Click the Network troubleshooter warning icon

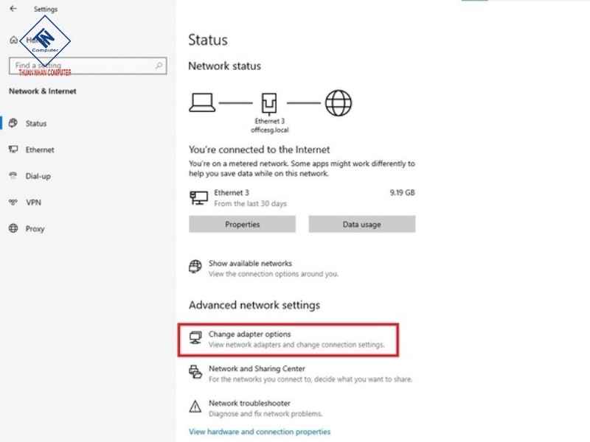pyautogui.click(x=195, y=407)
